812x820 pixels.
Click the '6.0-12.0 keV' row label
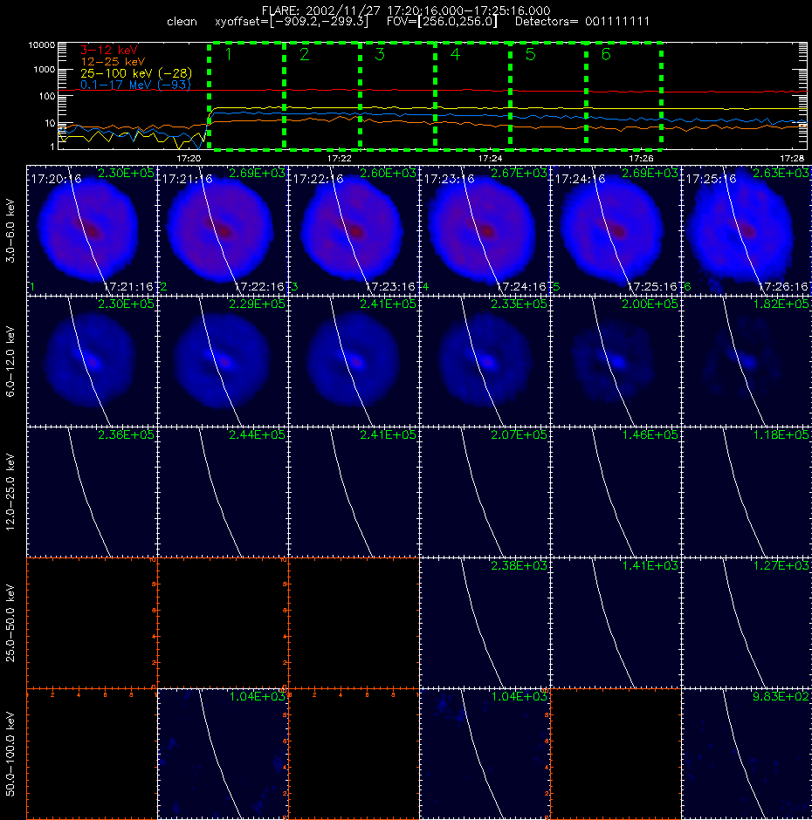click(10, 361)
